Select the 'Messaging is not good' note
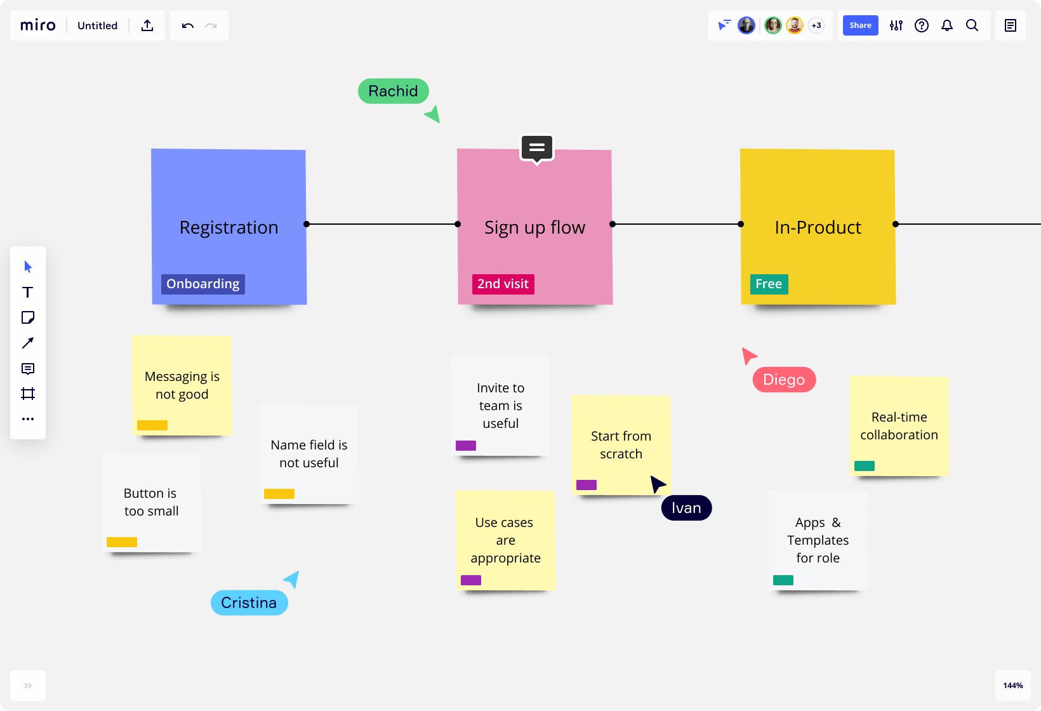This screenshot has height=711, width=1041. [182, 385]
